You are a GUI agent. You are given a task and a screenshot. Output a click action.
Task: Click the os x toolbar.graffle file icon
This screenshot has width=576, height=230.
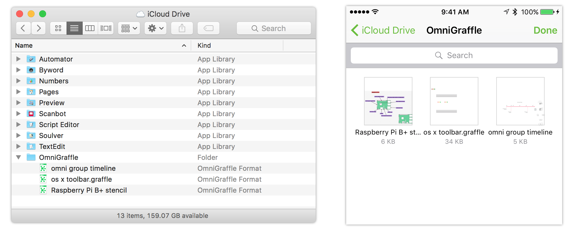click(x=43, y=179)
